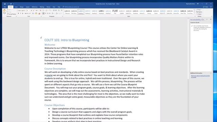Click the Numbering list icon
The width and height of the screenshot is (217, 122).
tap(47, 11)
